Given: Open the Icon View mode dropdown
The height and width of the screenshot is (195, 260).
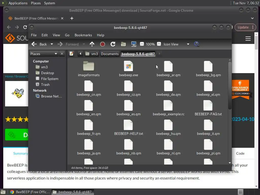Looking at the screenshot, I should tap(176, 44).
